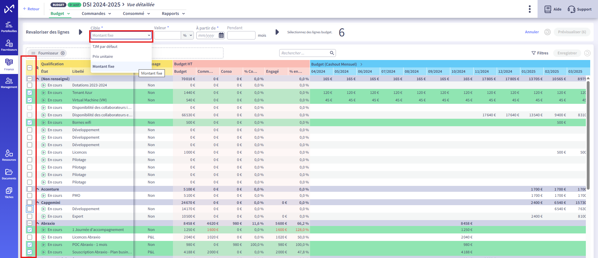This screenshot has width=598, height=258.
Task: Click the status icon of Licences Abraxio row
Action: click(x=44, y=237)
